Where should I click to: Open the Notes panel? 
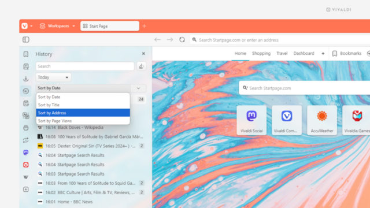coord(26,103)
